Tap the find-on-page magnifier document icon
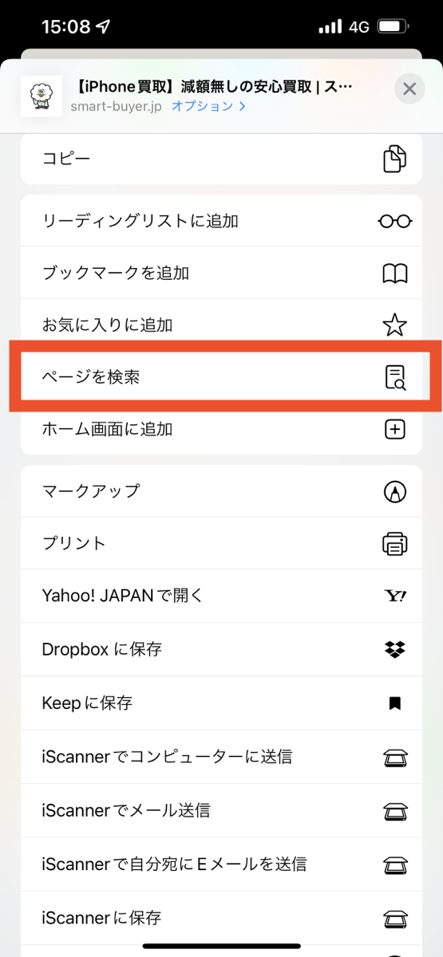443x957 pixels. [395, 377]
